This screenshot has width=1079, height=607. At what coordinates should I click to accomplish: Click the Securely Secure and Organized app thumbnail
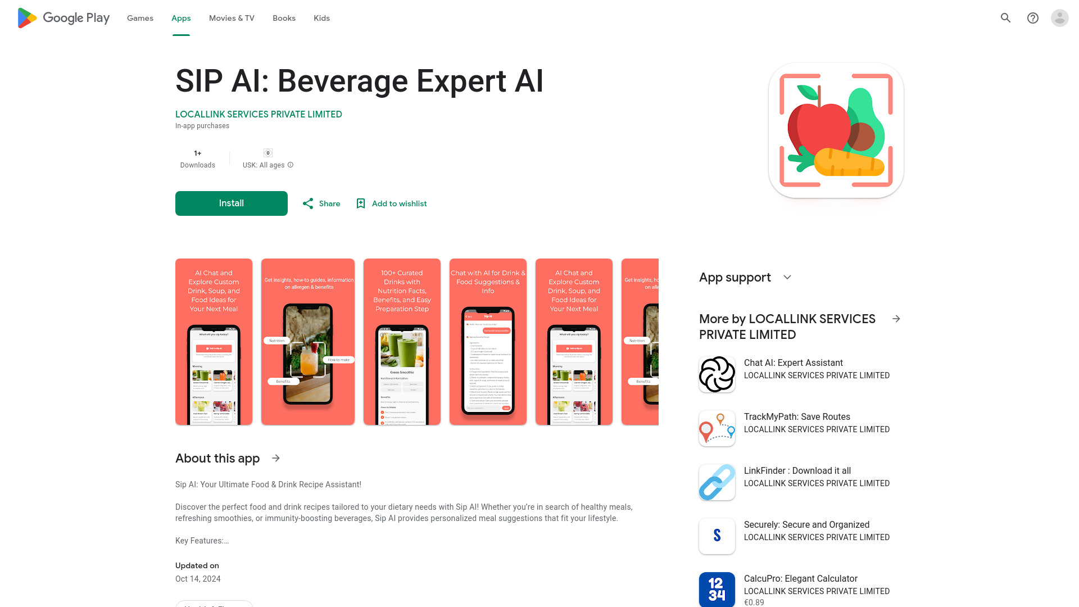coord(717,536)
